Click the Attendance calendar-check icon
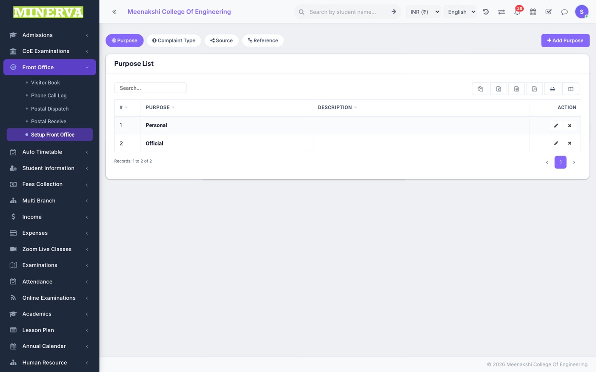The height and width of the screenshot is (372, 596). click(13, 281)
